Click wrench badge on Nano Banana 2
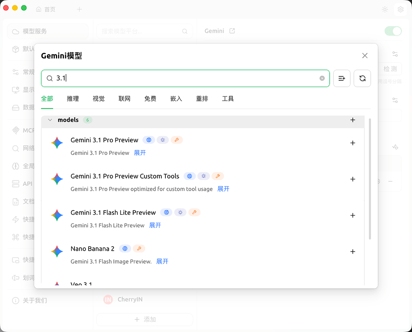The image size is (412, 332). [x=139, y=248]
